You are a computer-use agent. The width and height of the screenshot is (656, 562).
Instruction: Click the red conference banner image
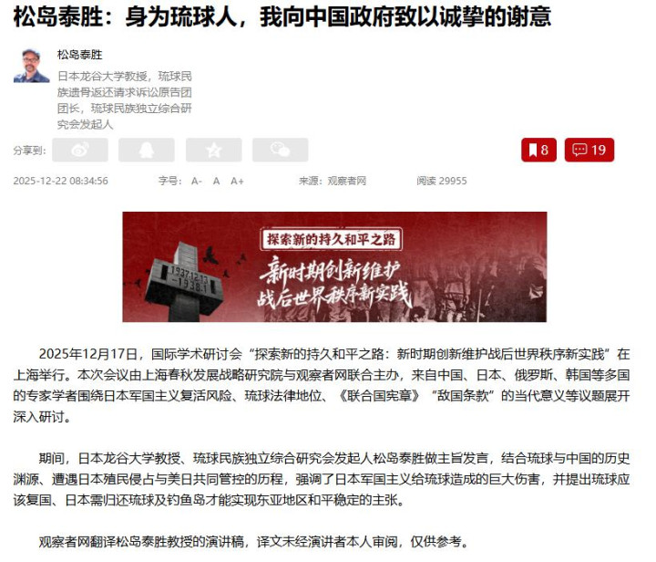click(334, 266)
